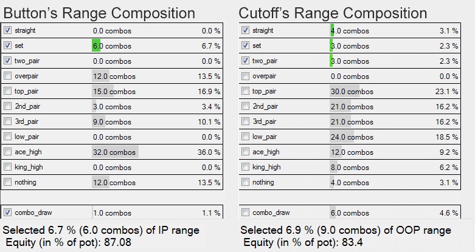Viewport: 475px width, 252px height.
Task: Click the 32.0 combos bar for Button's ace_high
Action: coord(115,152)
